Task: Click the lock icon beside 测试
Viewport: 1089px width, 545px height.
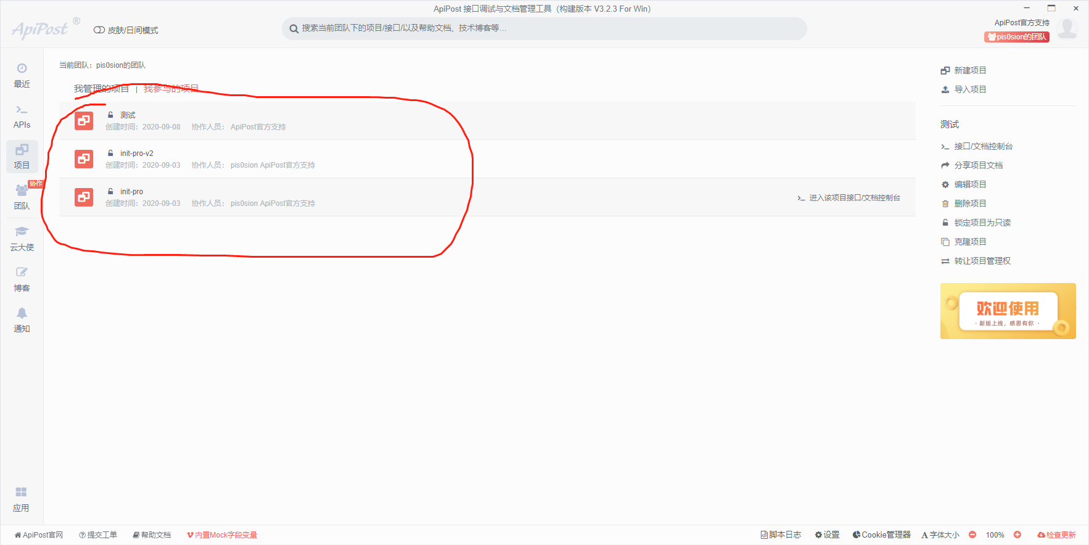Action: 110,115
